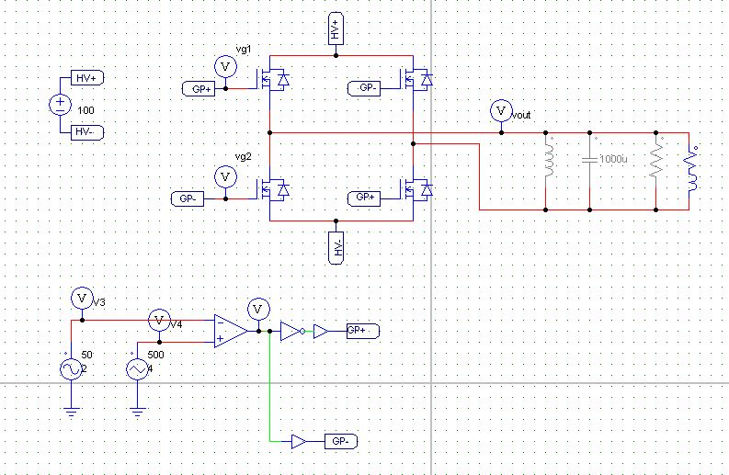729x475 pixels.
Task: Select the NOT gate after the comparator
Action: click(x=293, y=332)
